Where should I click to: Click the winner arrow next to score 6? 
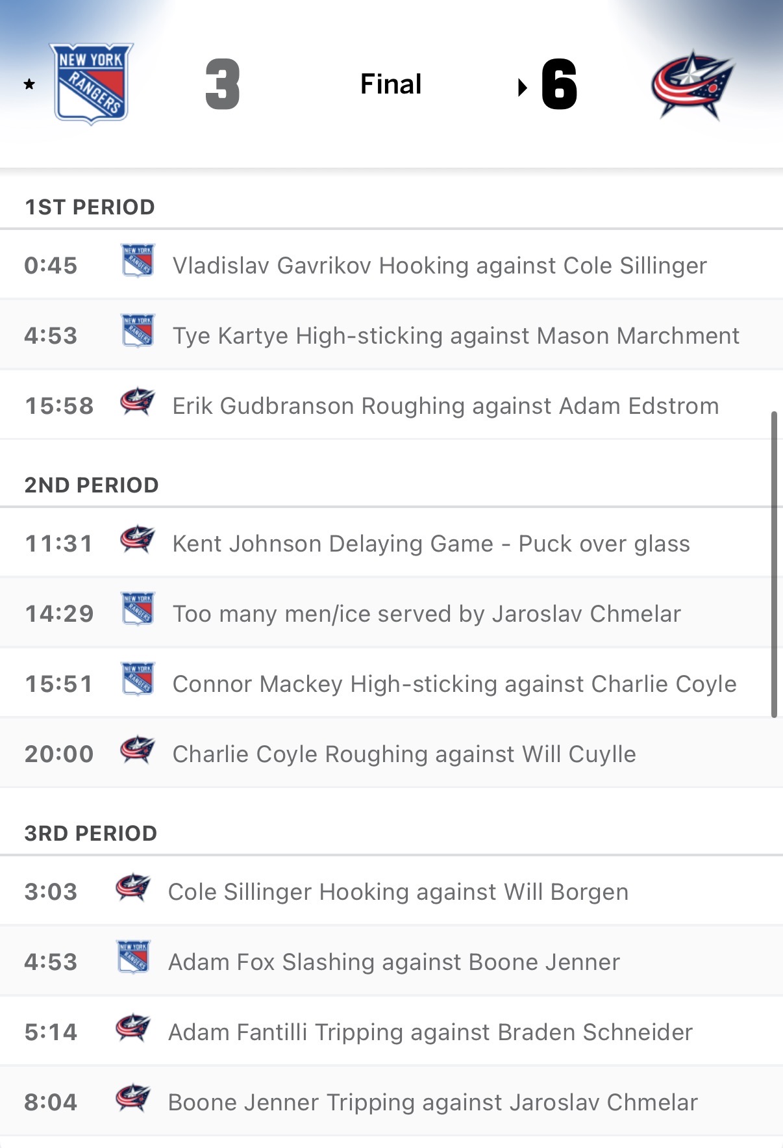tap(522, 87)
